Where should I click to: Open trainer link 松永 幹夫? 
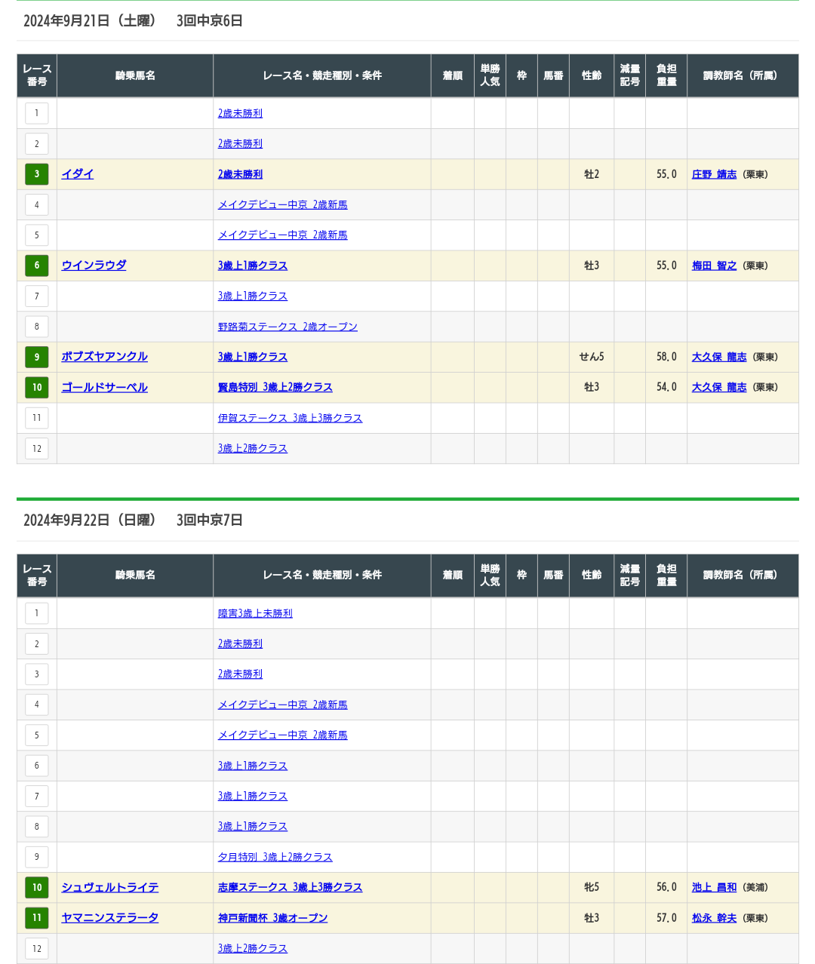click(714, 918)
